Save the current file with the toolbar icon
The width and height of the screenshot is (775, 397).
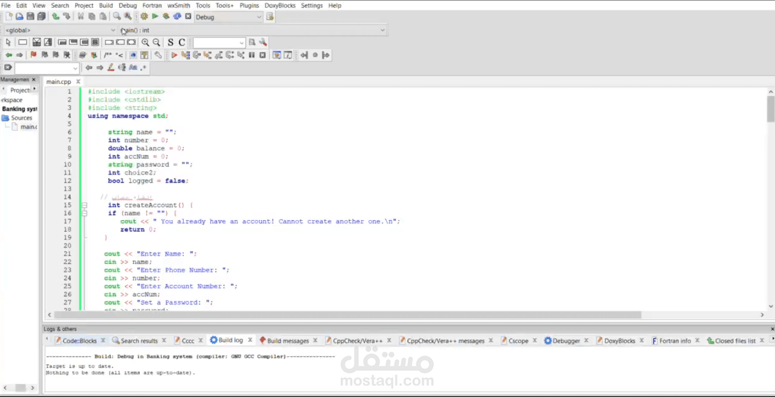coord(31,16)
